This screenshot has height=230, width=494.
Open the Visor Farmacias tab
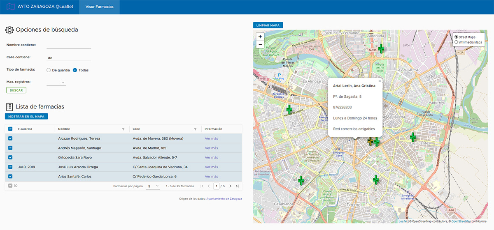point(99,7)
